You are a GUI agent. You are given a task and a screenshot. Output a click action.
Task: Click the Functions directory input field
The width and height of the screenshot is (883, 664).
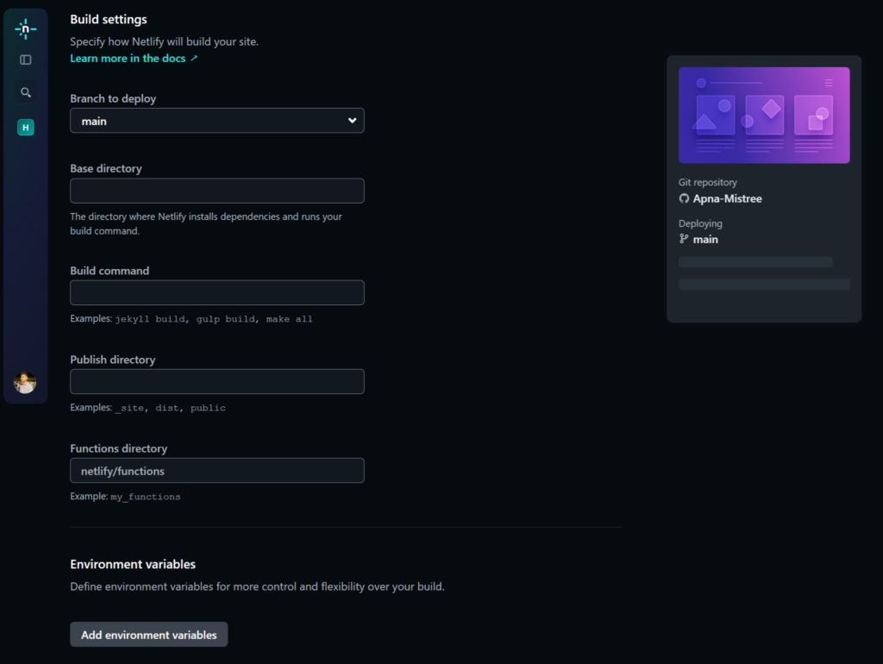click(x=216, y=470)
